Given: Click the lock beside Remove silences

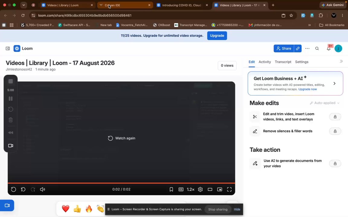Looking at the screenshot, I should tap(335, 131).
